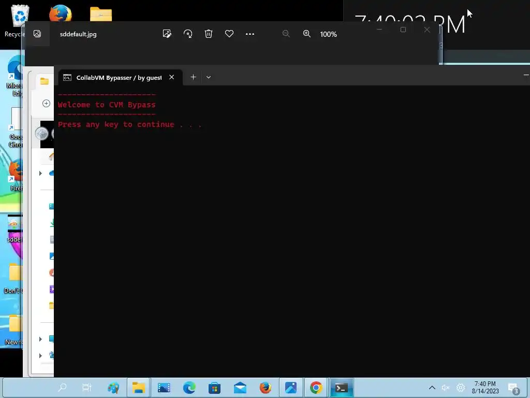Switch to File Explorer in the taskbar
Viewport: 530px width, 398px height.
[x=139, y=388]
